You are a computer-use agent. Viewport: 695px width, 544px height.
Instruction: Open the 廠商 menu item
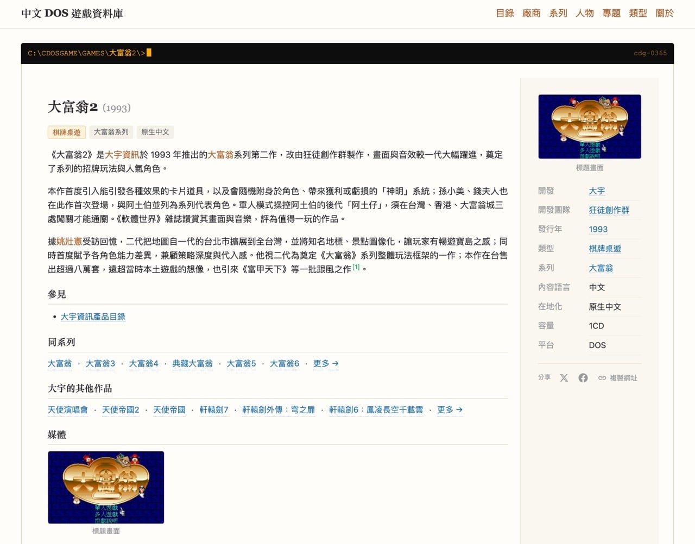[x=532, y=13]
